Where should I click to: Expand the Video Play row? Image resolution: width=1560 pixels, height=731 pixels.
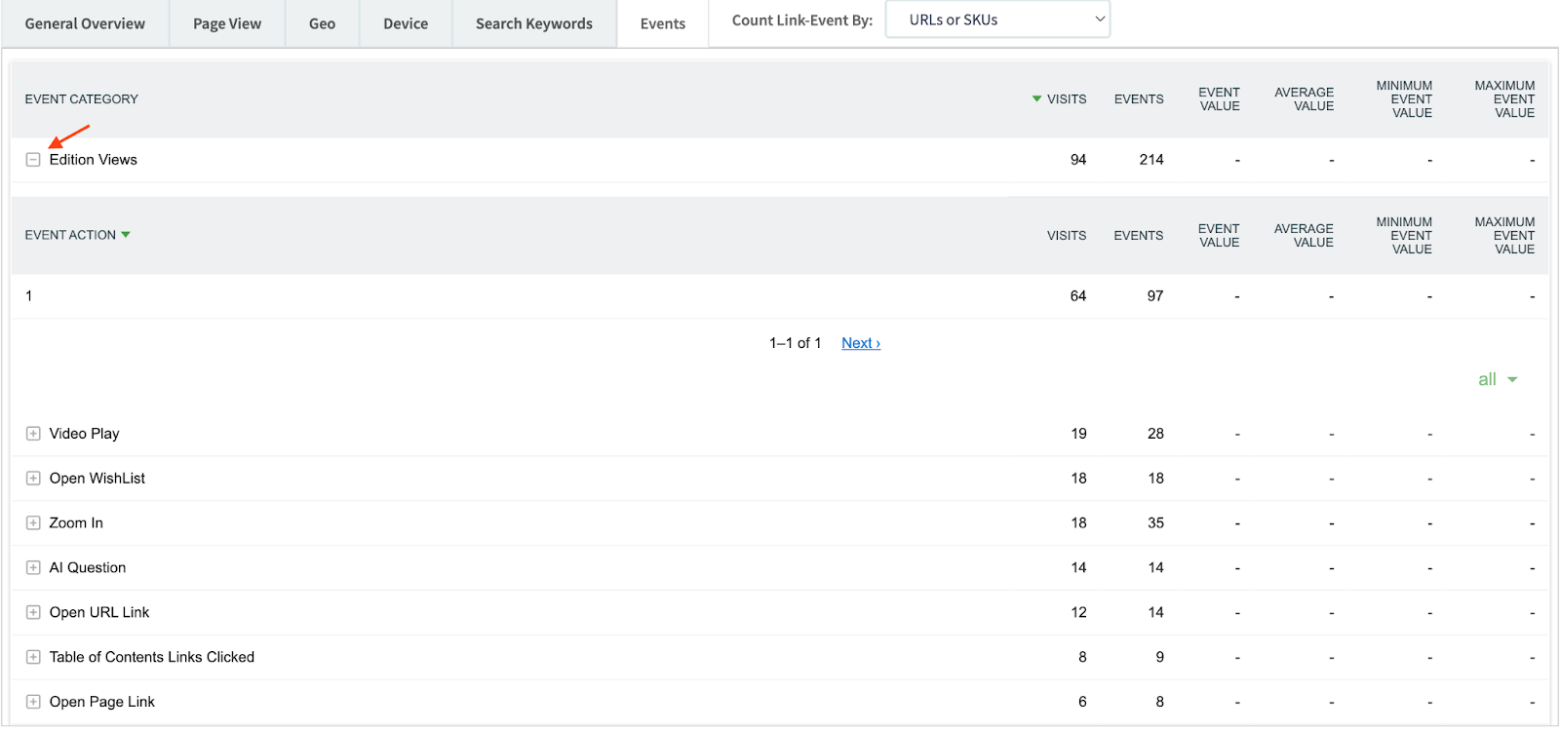33,434
